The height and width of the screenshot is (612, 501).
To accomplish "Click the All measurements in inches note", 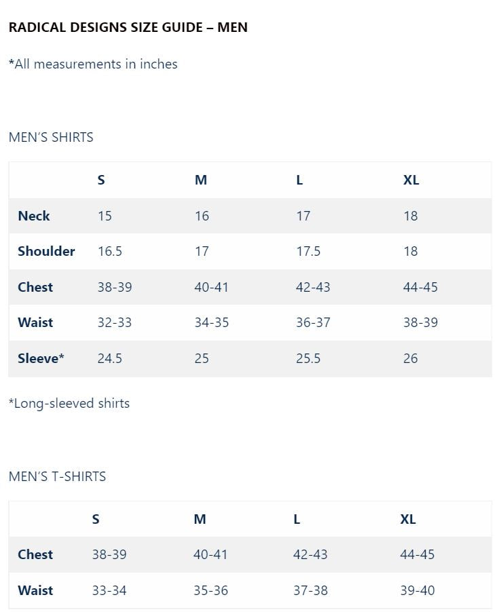I will [93, 64].
